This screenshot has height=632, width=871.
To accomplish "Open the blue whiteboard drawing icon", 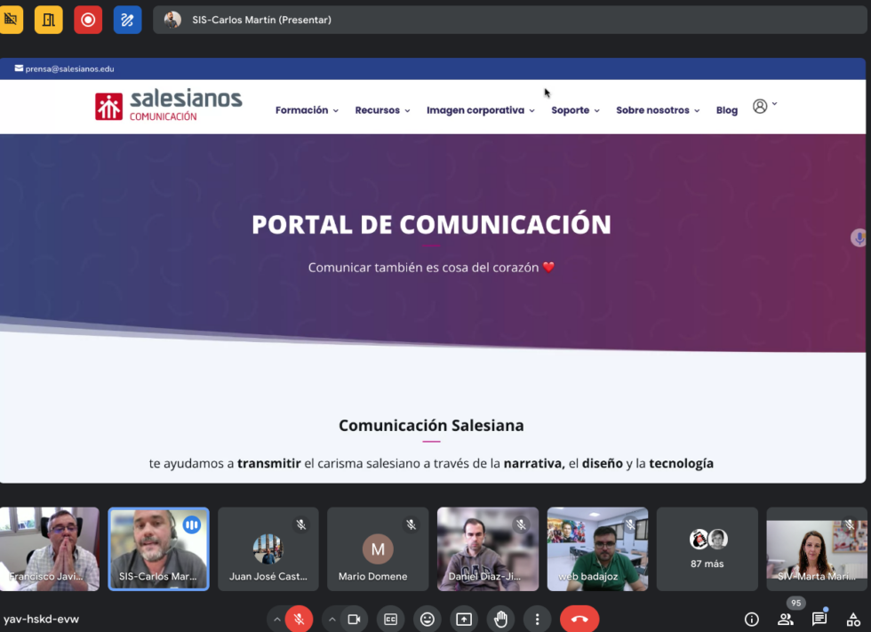I will [x=127, y=20].
